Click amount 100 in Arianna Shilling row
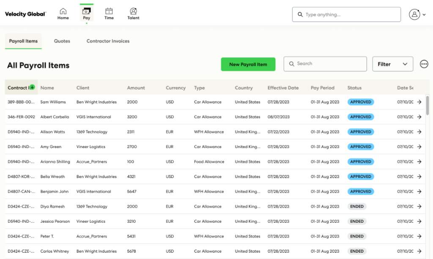Image resolution: width=433 pixels, height=259 pixels. coord(130,162)
